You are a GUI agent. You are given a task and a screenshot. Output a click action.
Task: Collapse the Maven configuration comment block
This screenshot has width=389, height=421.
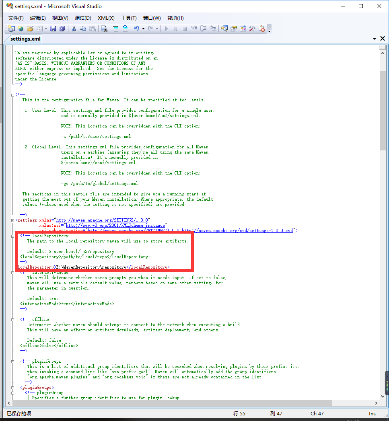pyautogui.click(x=12, y=95)
